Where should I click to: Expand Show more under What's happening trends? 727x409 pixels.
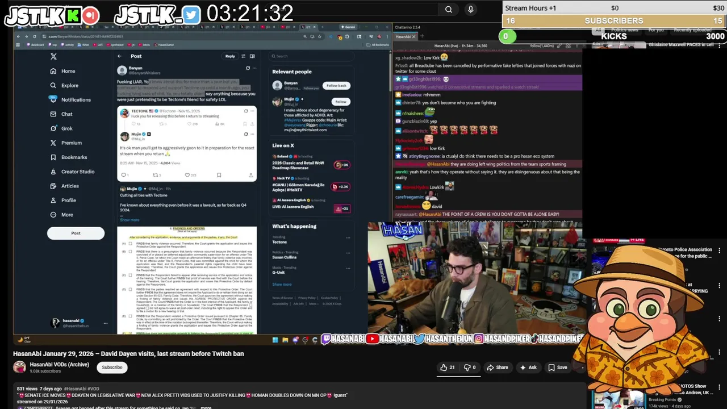pyautogui.click(x=282, y=284)
